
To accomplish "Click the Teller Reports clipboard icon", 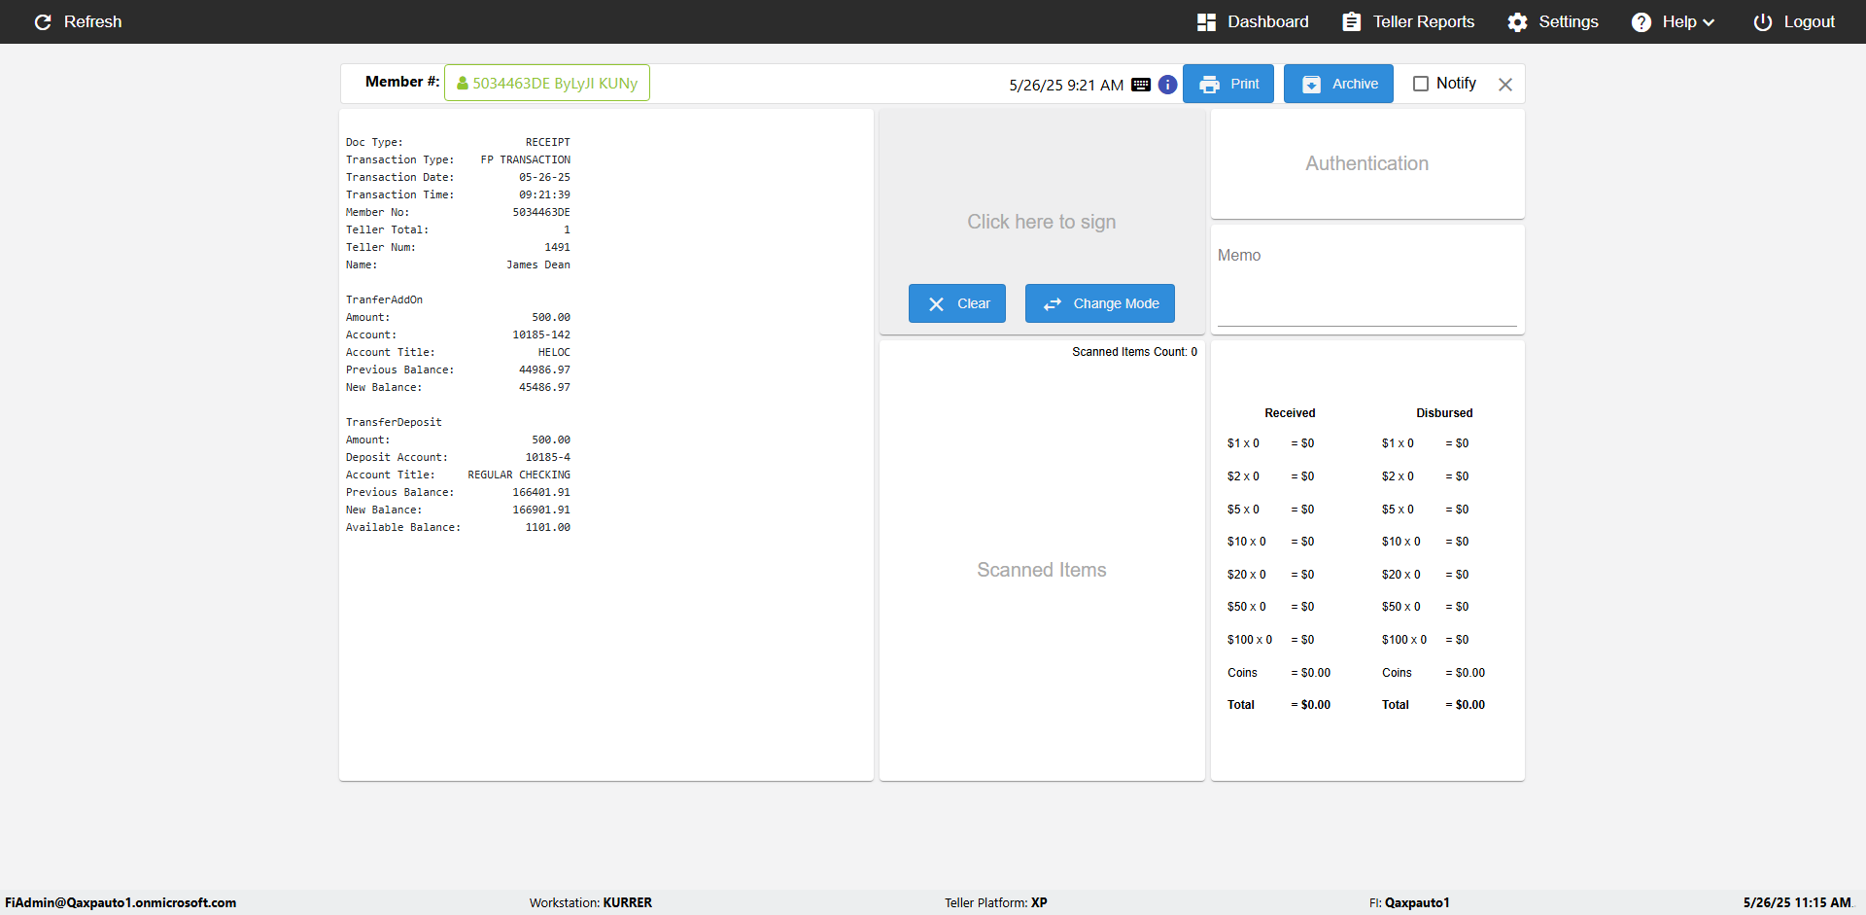I will click(1352, 21).
